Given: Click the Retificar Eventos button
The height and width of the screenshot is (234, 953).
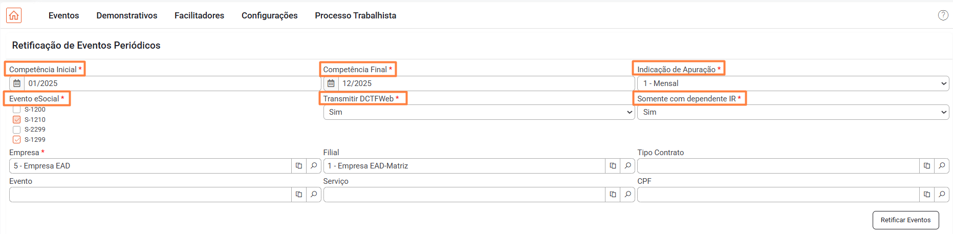Looking at the screenshot, I should click(x=905, y=220).
